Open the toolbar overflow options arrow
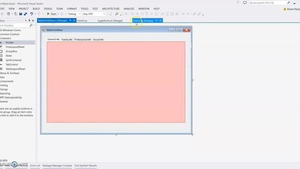This screenshot has width=300, height=169. 203,15
